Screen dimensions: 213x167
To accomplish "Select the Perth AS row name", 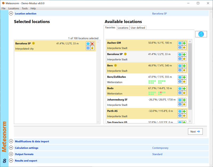I will point(112,111).
